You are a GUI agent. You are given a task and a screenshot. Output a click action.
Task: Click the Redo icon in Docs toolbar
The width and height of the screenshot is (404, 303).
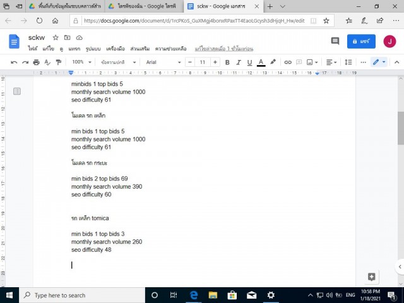point(25,62)
